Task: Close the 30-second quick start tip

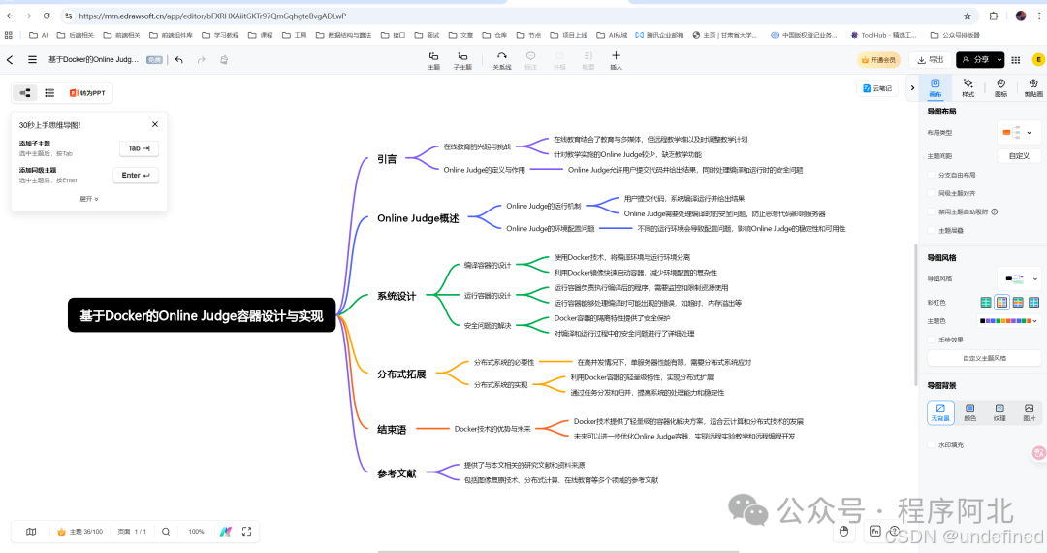Action: 155,124
